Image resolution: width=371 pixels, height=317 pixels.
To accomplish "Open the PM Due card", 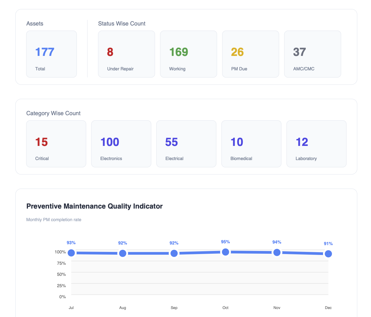I will click(x=250, y=54).
